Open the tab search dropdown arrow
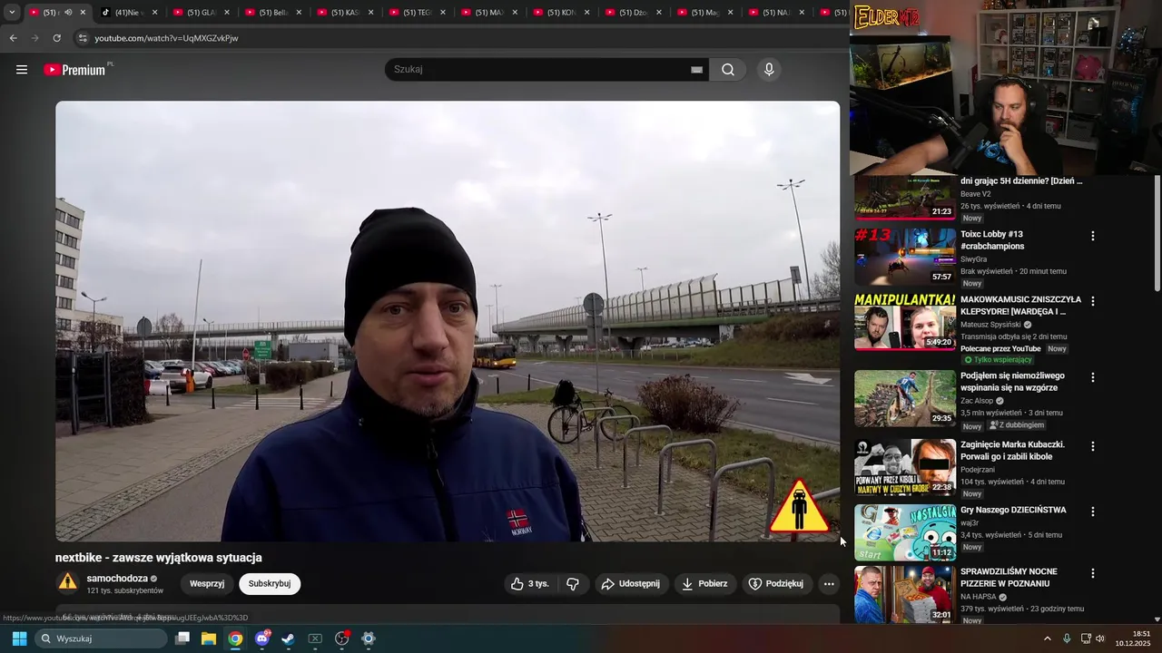1162x653 pixels. pos(12,13)
